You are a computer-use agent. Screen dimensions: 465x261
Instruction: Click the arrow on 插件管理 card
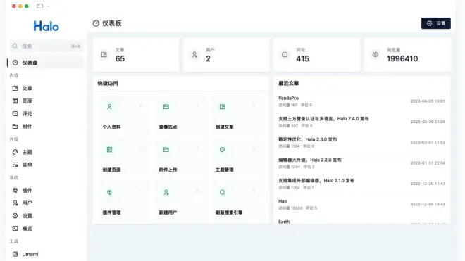[141, 191]
